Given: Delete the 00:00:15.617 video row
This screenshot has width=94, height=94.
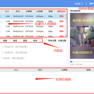Looking at the screenshot, I should [x=62, y=16].
